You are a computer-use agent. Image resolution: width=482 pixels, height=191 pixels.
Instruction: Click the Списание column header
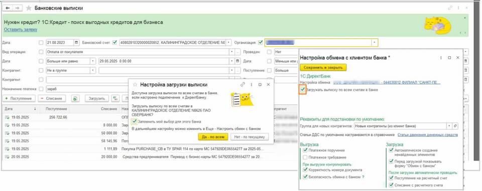click(x=94, y=109)
